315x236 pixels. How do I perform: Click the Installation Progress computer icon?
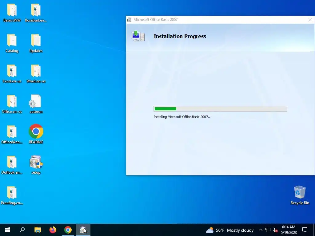pyautogui.click(x=138, y=36)
